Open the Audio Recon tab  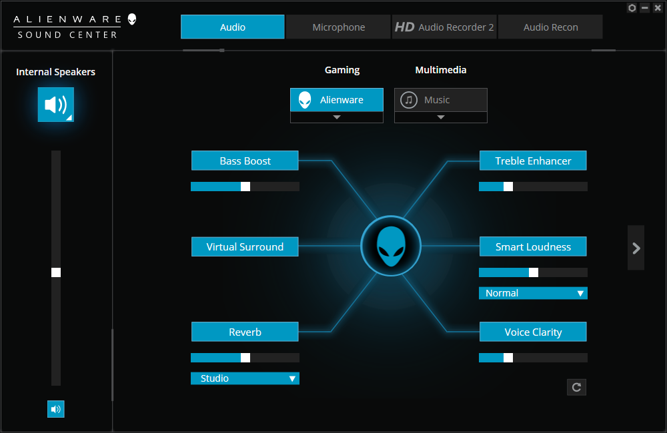coord(550,27)
